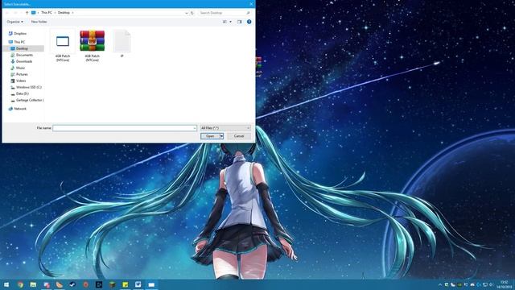Open Steam from the taskbar
Screen dimensions: 515x290
[x=72, y=284]
